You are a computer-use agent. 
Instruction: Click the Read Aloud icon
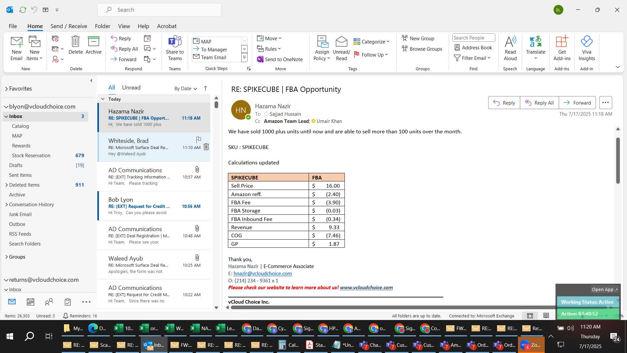pos(510,42)
